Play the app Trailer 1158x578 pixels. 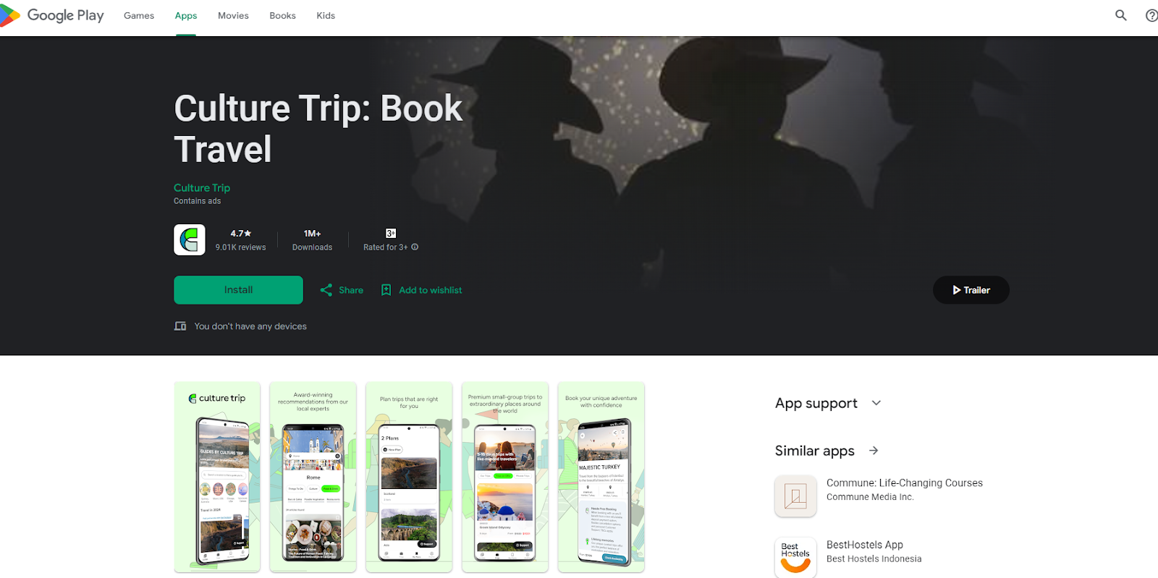click(971, 290)
